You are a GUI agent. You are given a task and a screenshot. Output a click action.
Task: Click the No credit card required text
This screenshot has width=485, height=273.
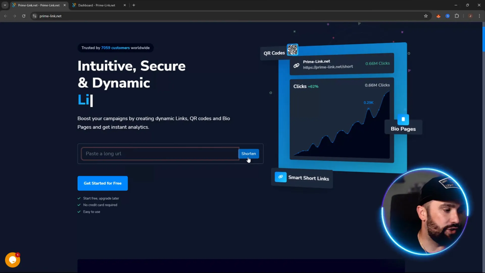pos(100,205)
